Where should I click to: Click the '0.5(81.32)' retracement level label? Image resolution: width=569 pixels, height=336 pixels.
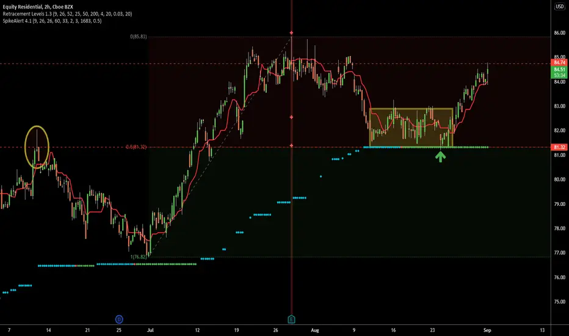(x=136, y=147)
